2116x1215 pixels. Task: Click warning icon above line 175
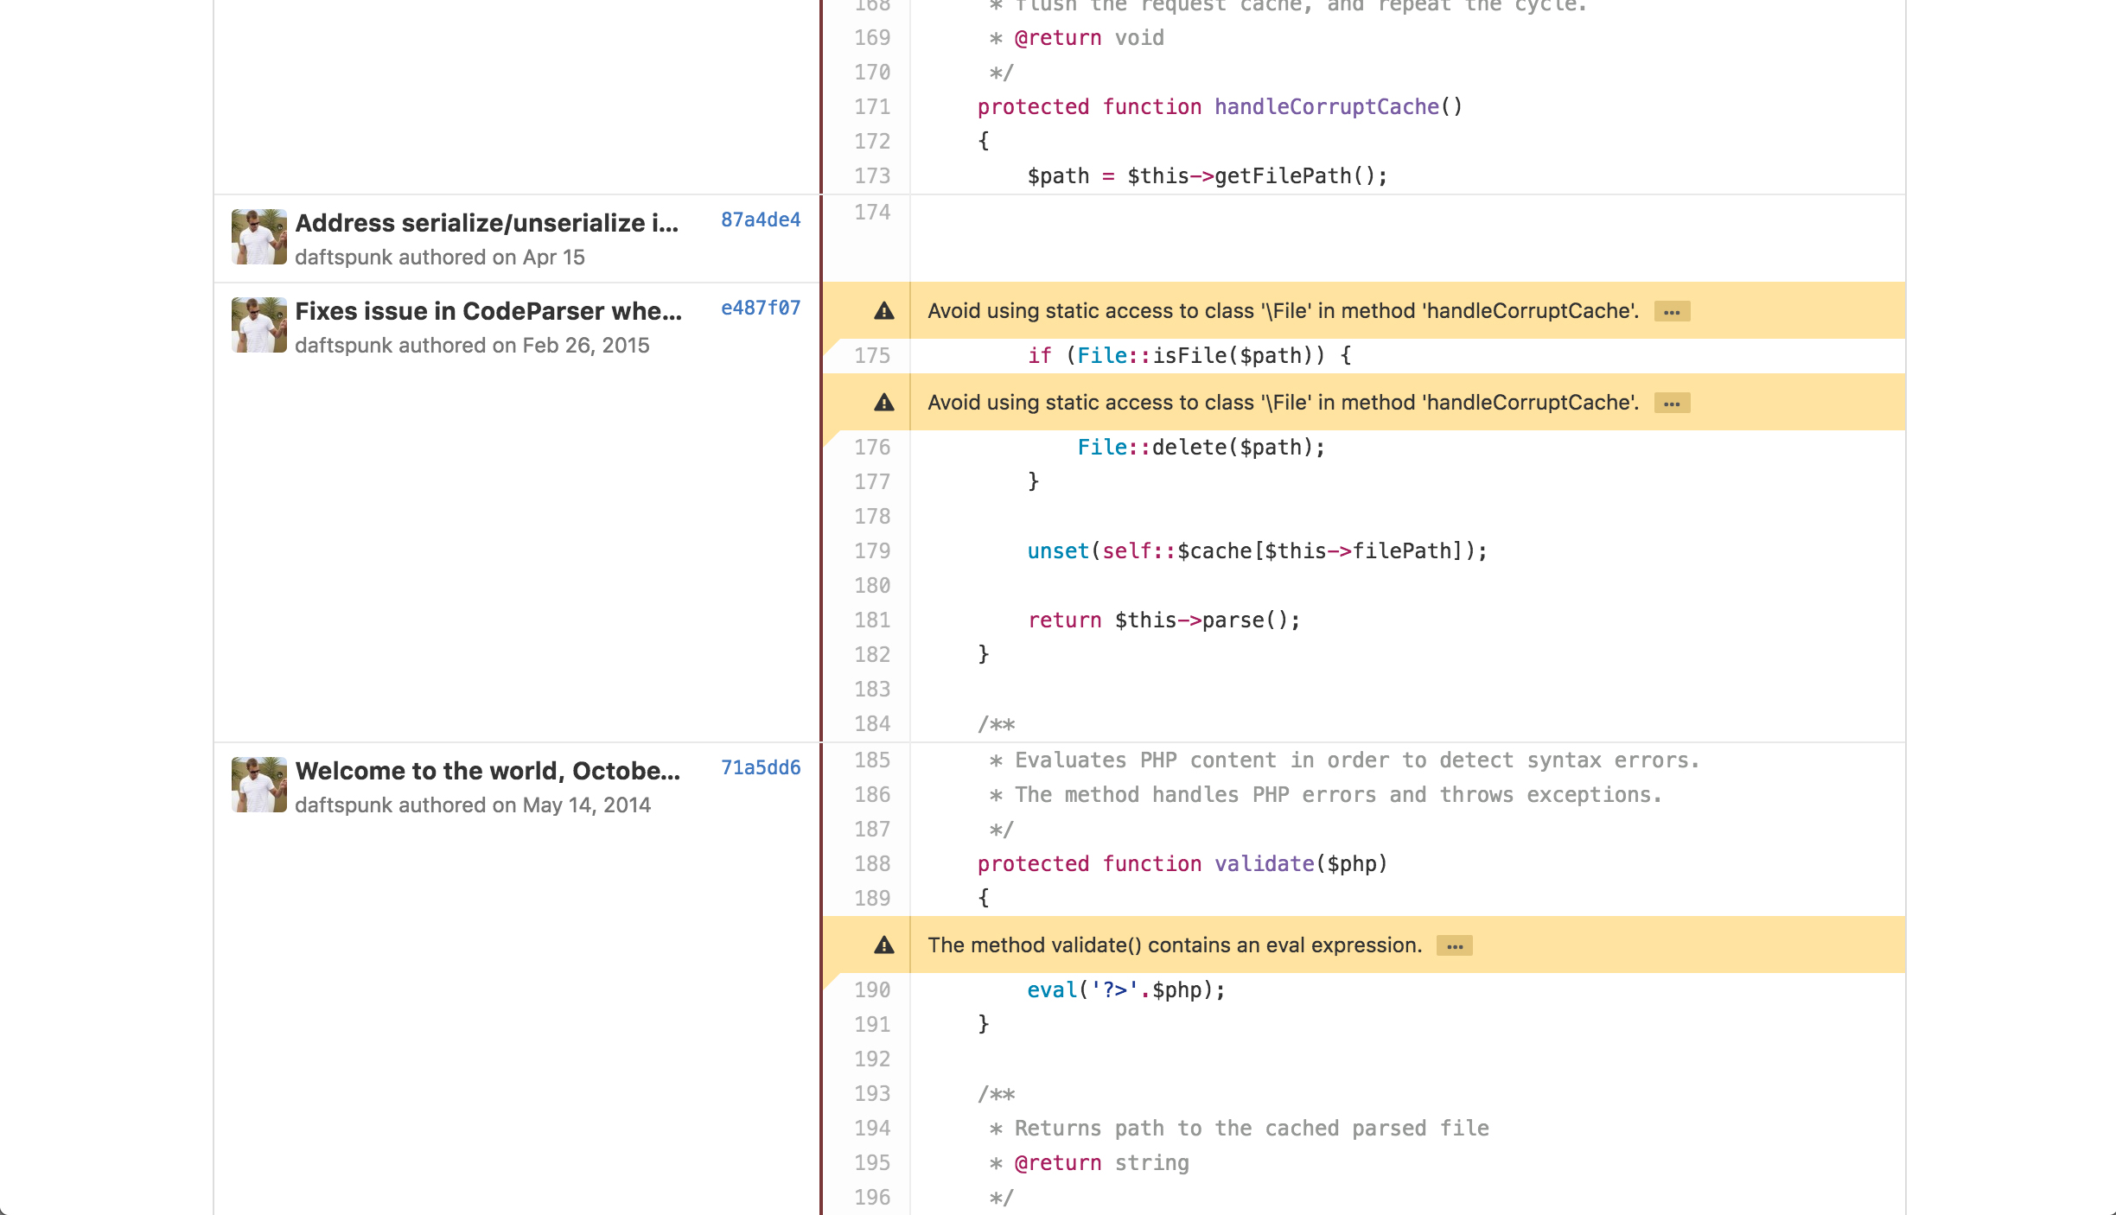(883, 311)
